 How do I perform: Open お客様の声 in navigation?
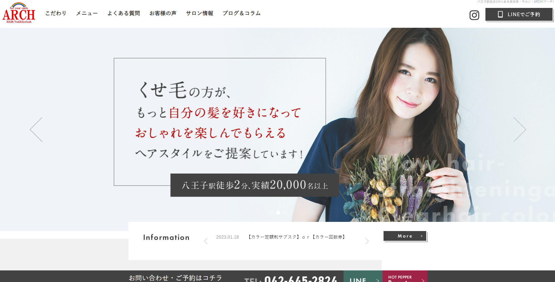coord(163,13)
